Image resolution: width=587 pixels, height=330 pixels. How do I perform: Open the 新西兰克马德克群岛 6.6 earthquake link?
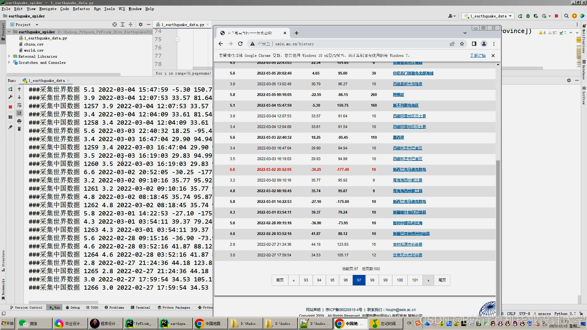point(409,170)
